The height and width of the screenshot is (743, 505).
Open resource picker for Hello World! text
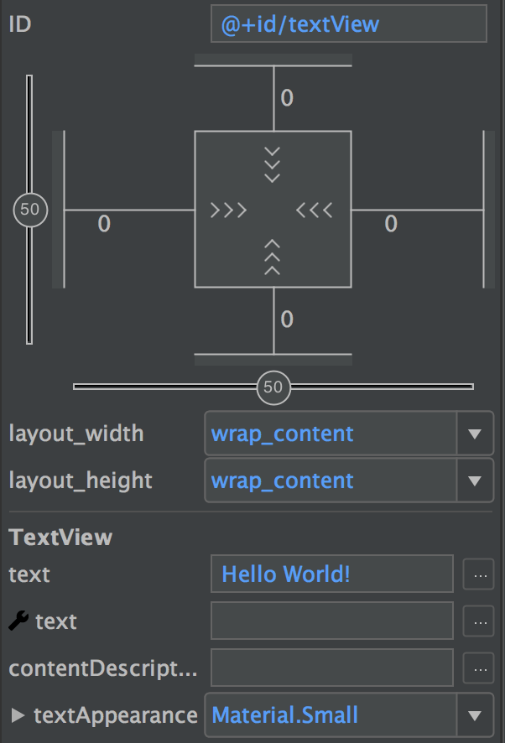pyautogui.click(x=478, y=574)
